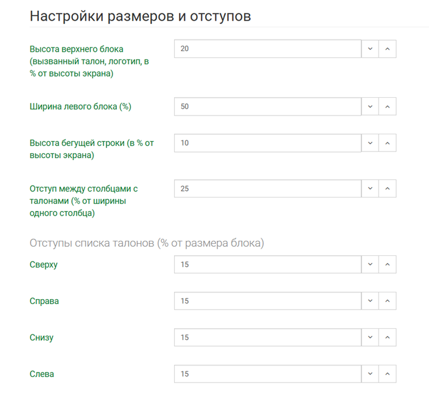429x394 pixels.
Task: Increase the Высота верхнего блока value
Action: coord(388,49)
